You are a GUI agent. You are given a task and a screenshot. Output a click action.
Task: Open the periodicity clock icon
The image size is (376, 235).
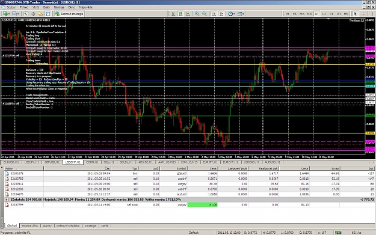click(230, 14)
